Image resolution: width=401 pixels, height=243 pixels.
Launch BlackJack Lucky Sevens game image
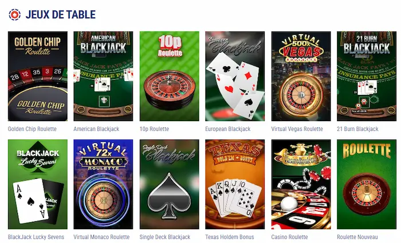[x=38, y=184]
